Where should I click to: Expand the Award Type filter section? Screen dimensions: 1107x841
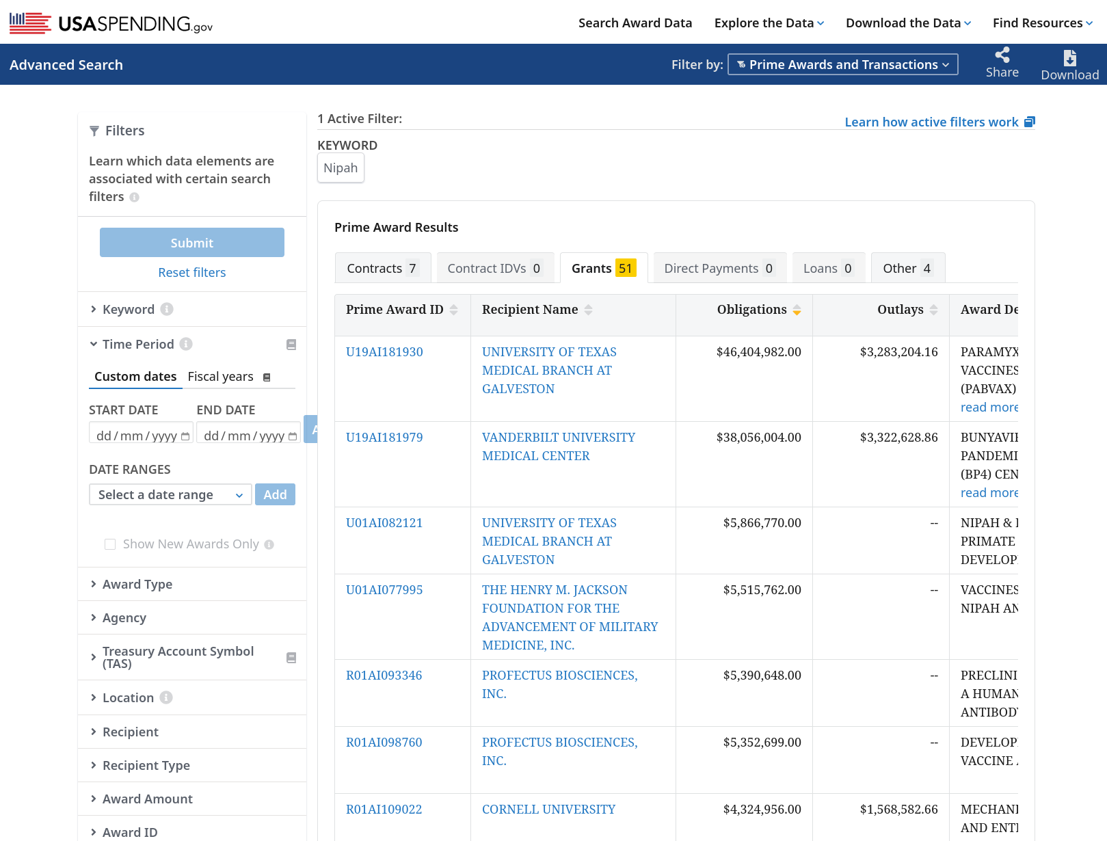[137, 585]
